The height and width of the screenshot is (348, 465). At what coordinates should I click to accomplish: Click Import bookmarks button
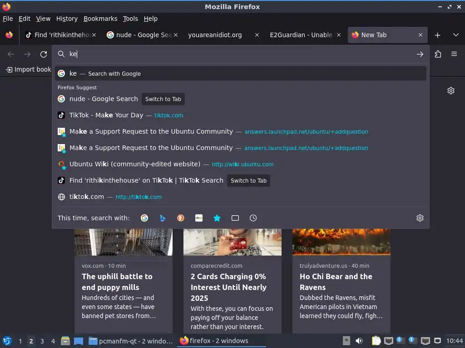(29, 69)
